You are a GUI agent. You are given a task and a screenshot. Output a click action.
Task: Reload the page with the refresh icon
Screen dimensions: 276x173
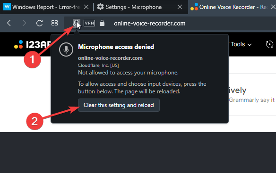pos(39,23)
